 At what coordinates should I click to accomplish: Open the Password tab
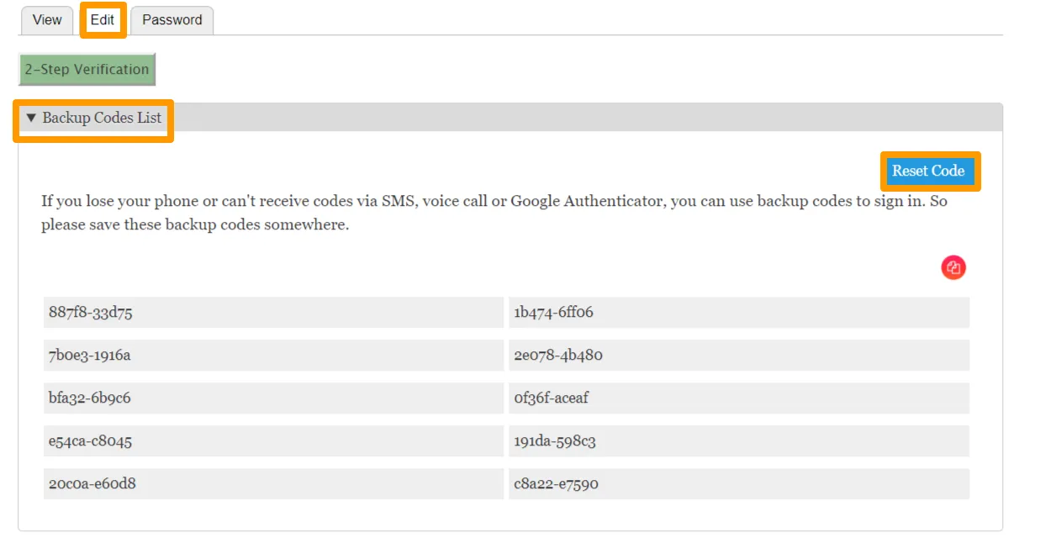[x=172, y=20]
